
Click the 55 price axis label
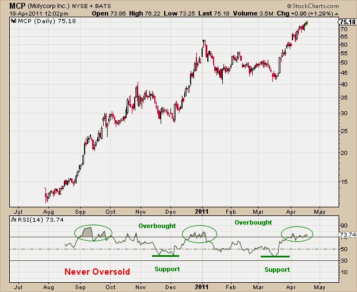coord(344,54)
